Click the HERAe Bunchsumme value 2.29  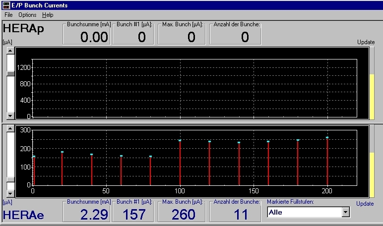point(94,215)
